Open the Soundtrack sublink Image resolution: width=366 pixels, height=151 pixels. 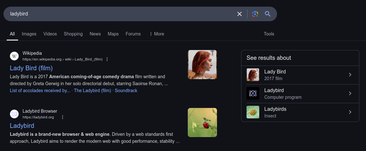pos(126,91)
